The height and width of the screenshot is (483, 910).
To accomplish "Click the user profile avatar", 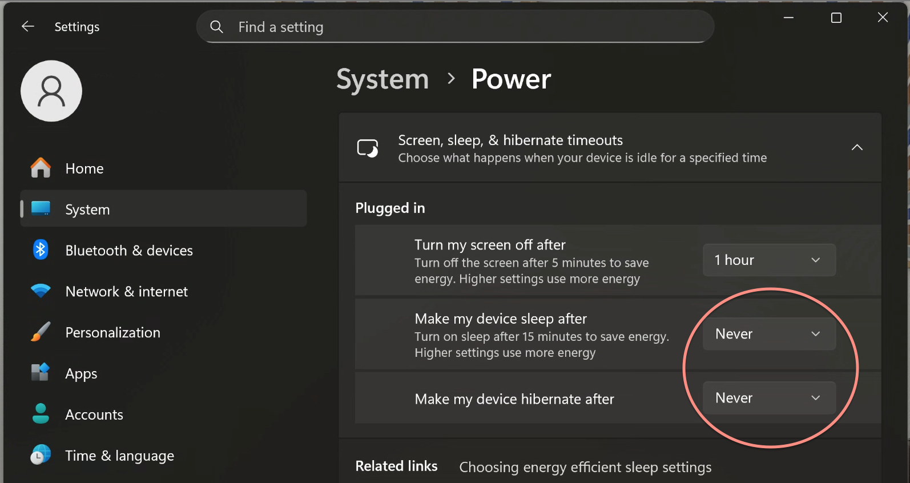I will tap(51, 91).
